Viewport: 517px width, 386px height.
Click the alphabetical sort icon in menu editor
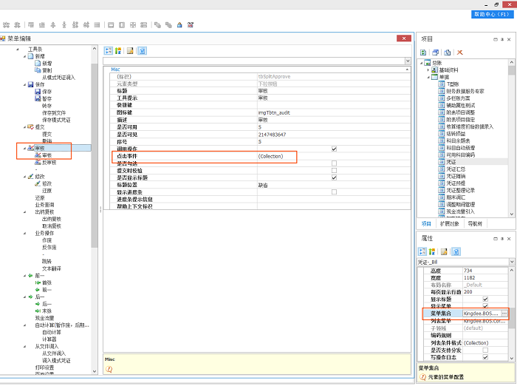[118, 51]
